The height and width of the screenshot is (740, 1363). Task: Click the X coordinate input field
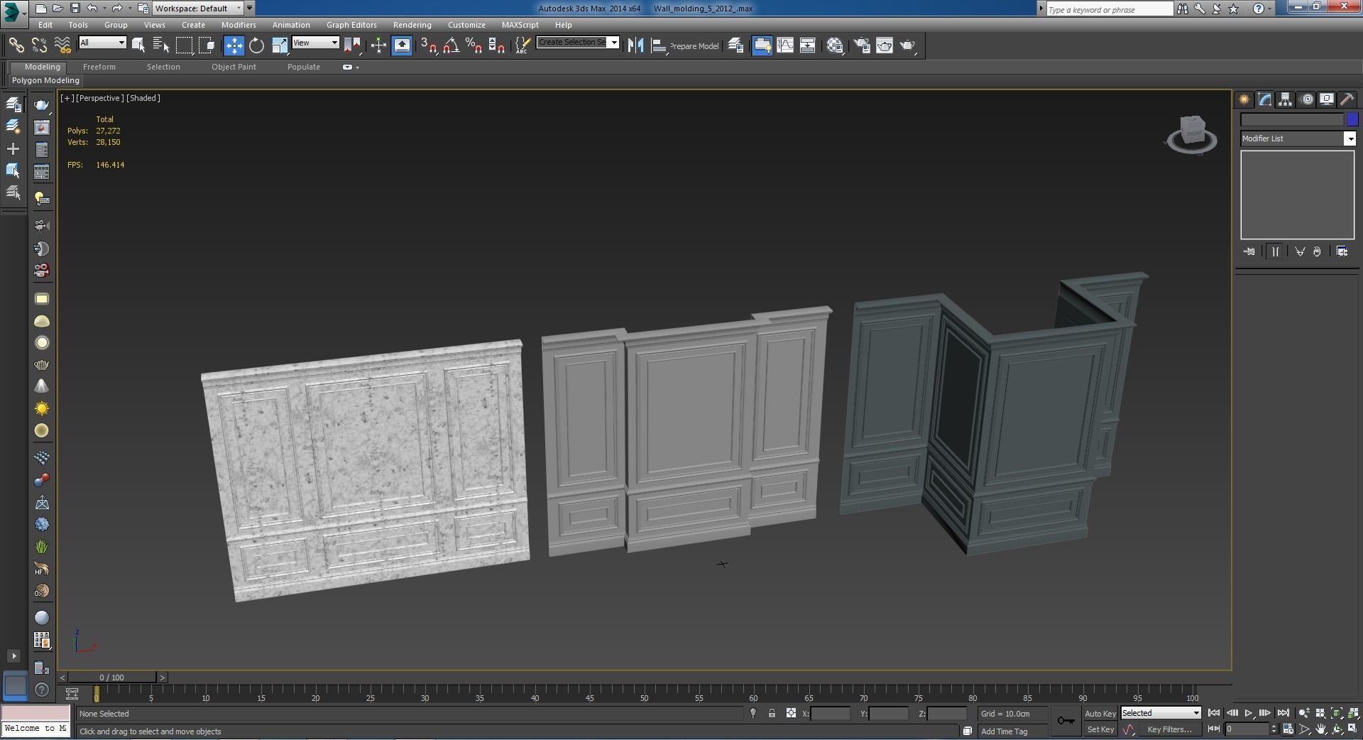[x=830, y=714]
